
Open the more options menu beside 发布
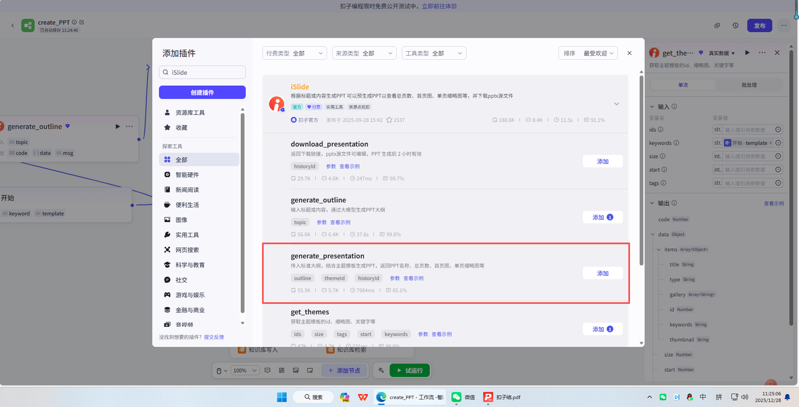point(784,25)
